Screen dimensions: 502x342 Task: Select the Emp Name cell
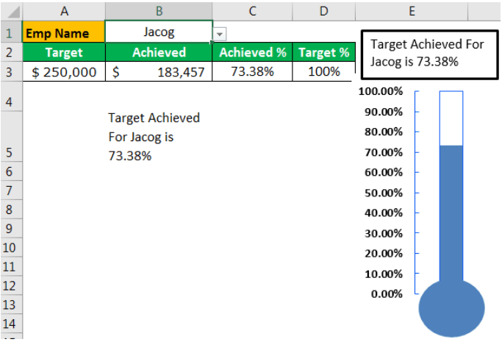tap(64, 33)
